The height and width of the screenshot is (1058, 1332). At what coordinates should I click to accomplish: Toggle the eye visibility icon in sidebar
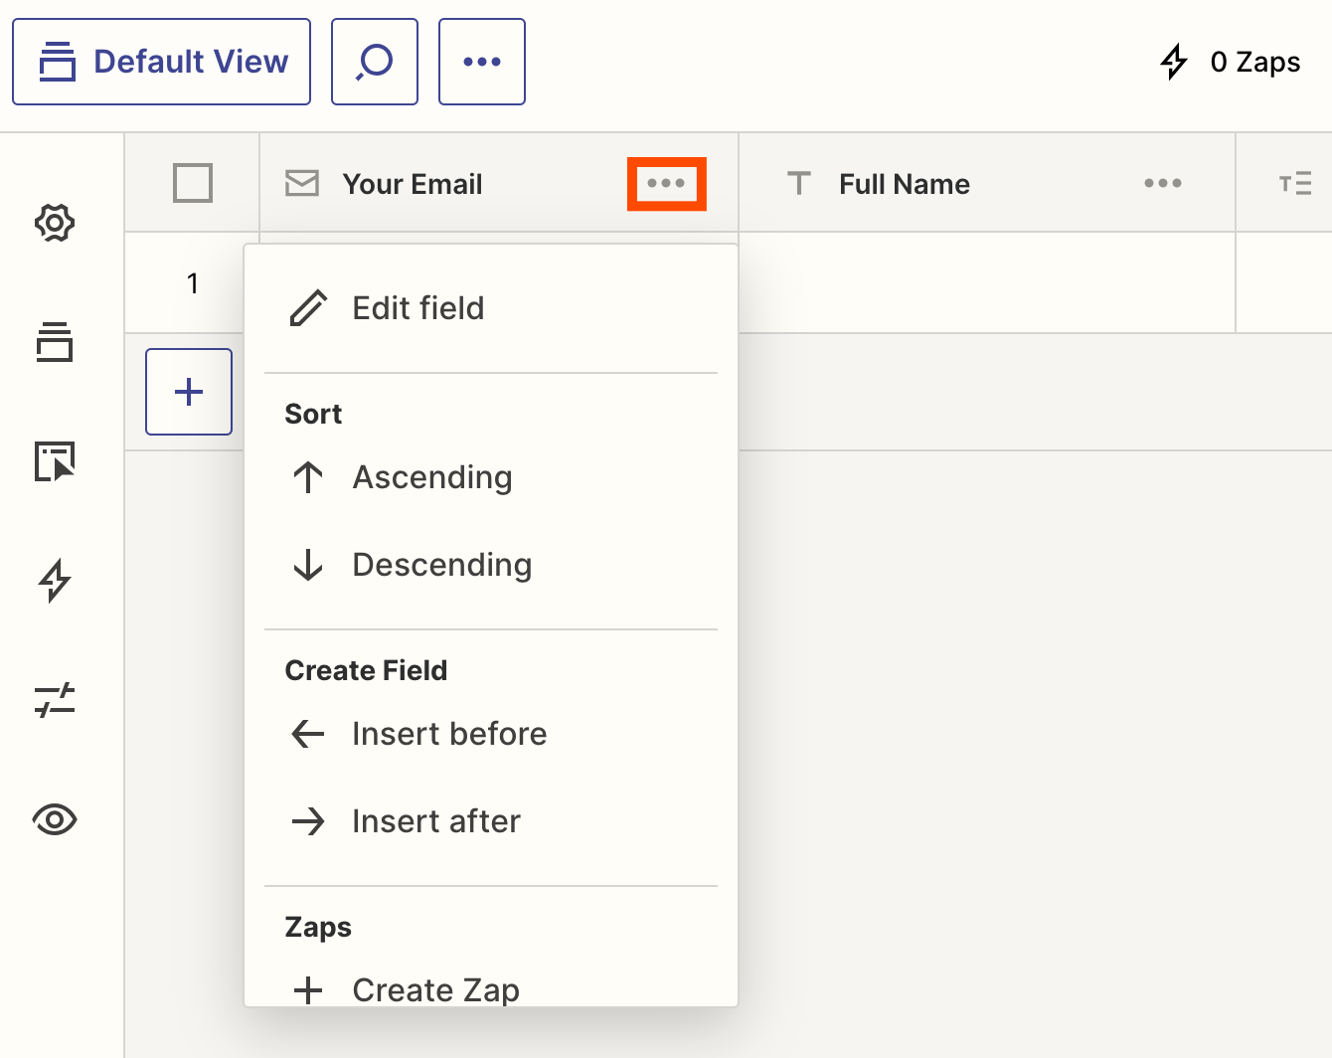point(55,819)
